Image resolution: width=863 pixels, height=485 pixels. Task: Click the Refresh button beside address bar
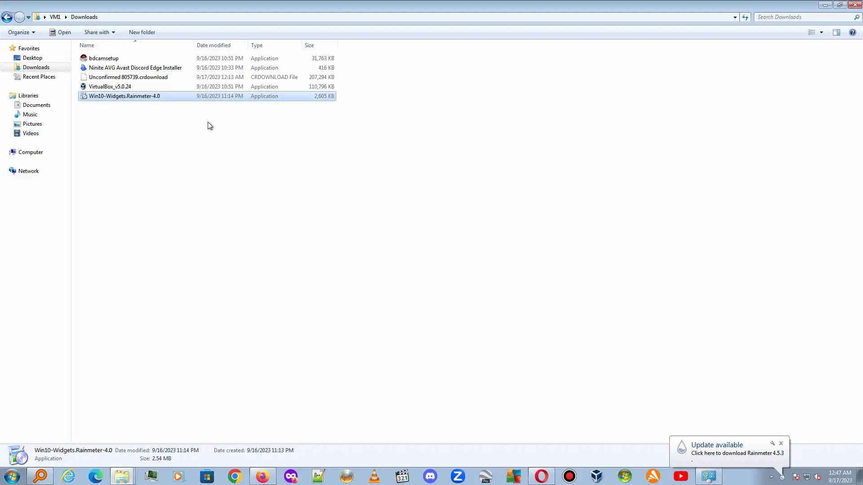tap(745, 17)
